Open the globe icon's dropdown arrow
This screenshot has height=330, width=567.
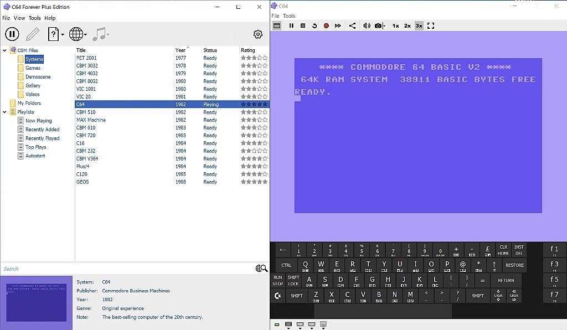[85, 35]
